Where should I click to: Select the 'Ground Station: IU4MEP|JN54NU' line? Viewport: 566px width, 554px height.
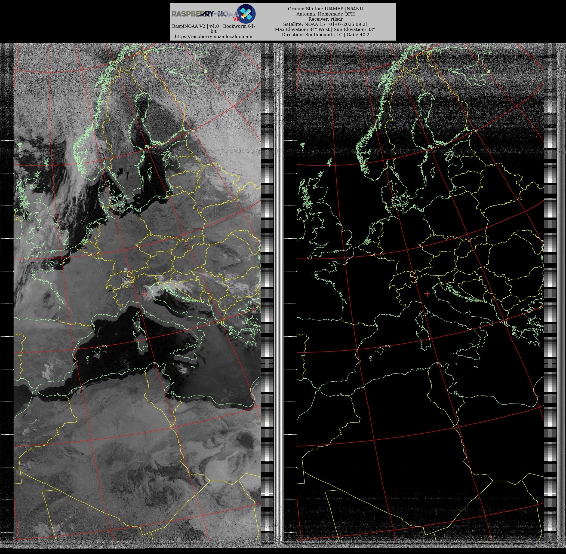(325, 9)
